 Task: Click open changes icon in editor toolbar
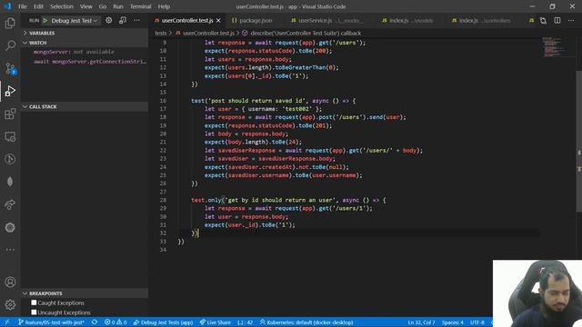(x=543, y=20)
